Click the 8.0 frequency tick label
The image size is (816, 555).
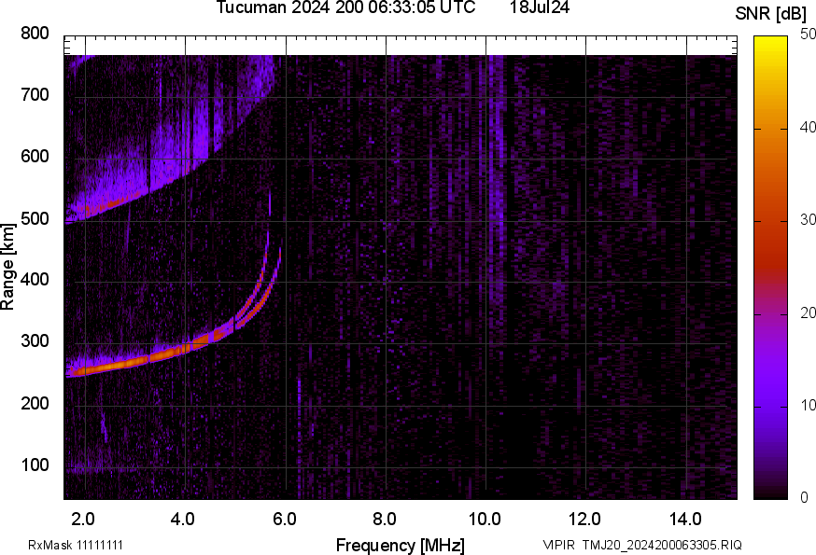385,517
